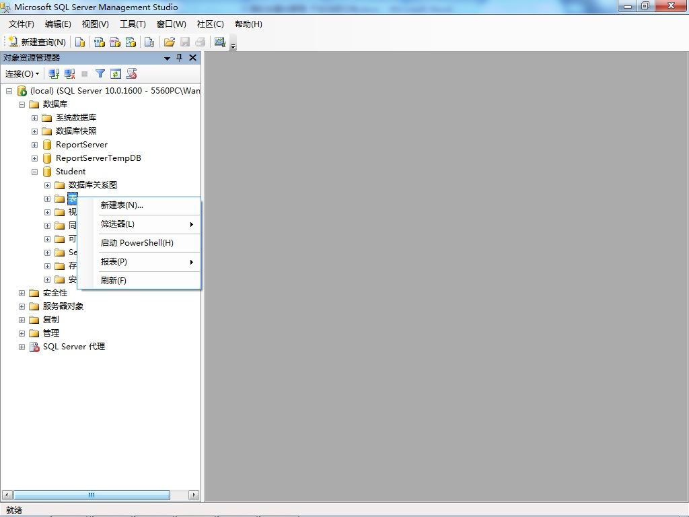This screenshot has height=517, width=689.
Task: Select 启动 PowerShell(H) in context menu
Action: tap(139, 243)
